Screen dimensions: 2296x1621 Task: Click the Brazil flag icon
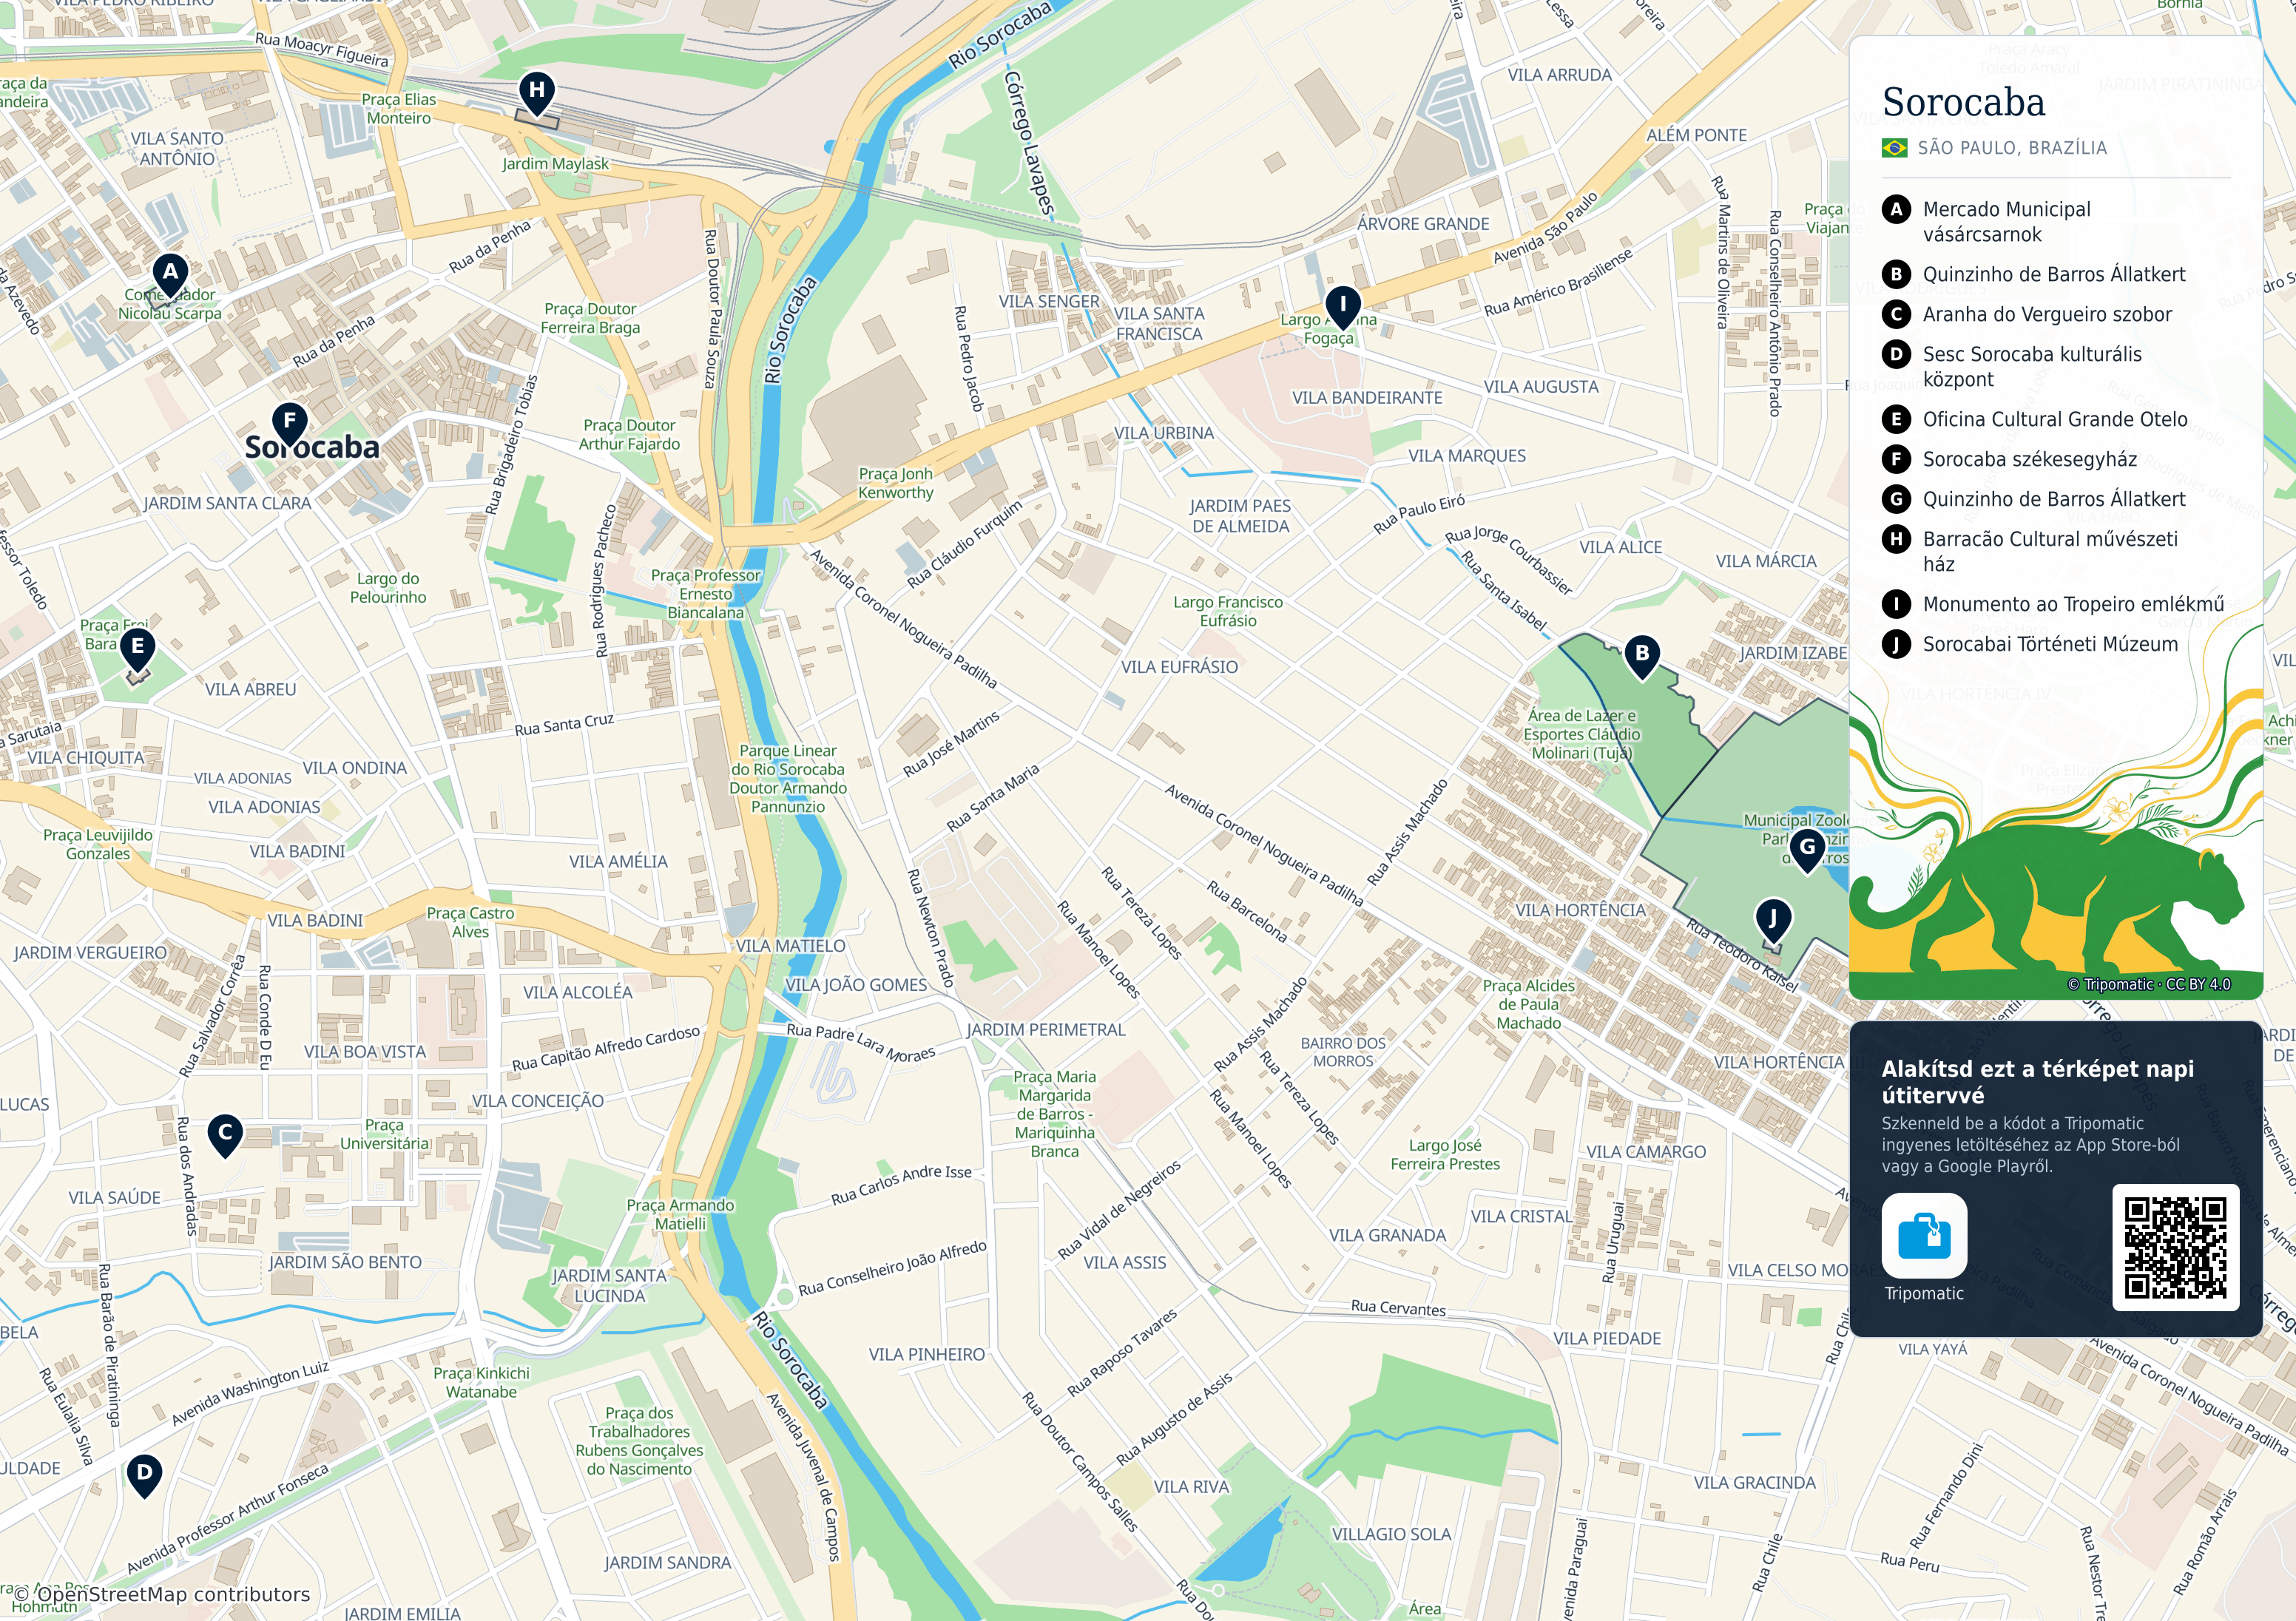tap(1894, 148)
